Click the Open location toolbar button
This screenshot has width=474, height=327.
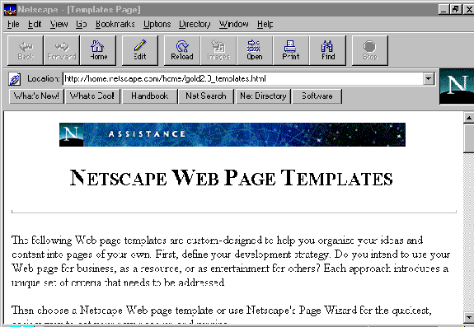255,50
